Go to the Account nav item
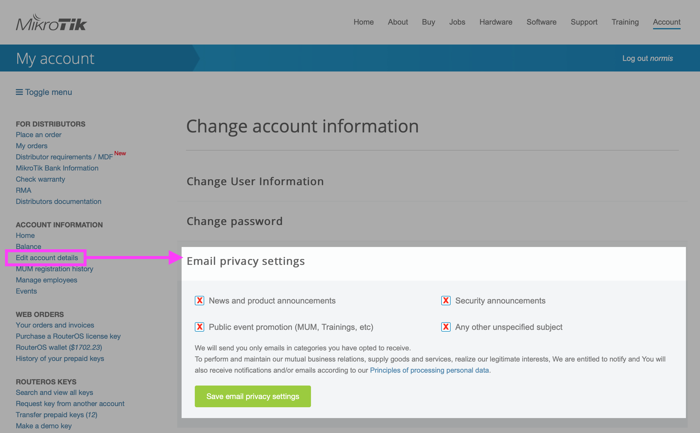Screen dimensions: 700x433 667,22
